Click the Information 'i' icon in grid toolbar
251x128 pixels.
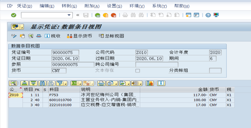(x=161, y=83)
